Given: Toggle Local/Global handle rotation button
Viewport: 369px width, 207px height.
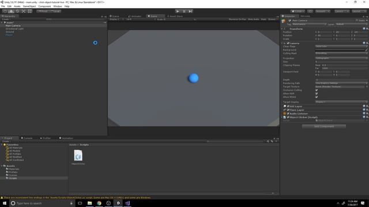Looking at the screenshot, I should coord(55,11).
